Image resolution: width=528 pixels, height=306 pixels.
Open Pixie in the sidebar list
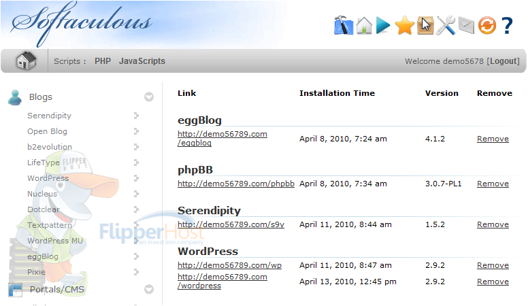click(x=36, y=272)
